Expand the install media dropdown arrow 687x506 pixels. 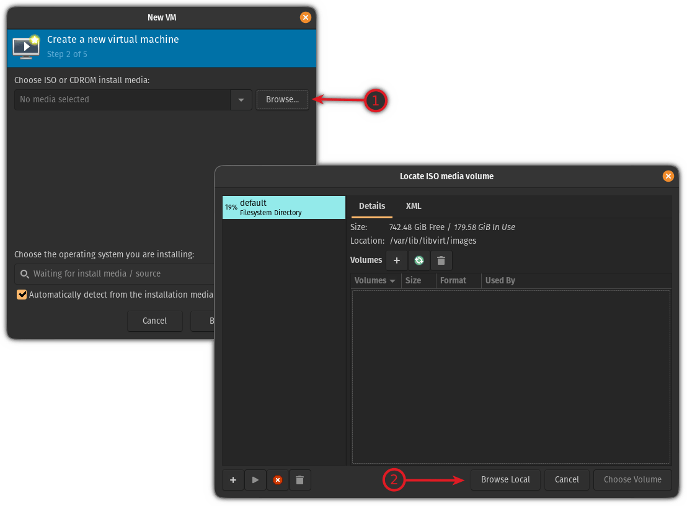click(x=241, y=100)
